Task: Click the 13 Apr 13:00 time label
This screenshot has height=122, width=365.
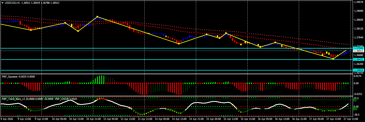Action: [x=127, y=119]
